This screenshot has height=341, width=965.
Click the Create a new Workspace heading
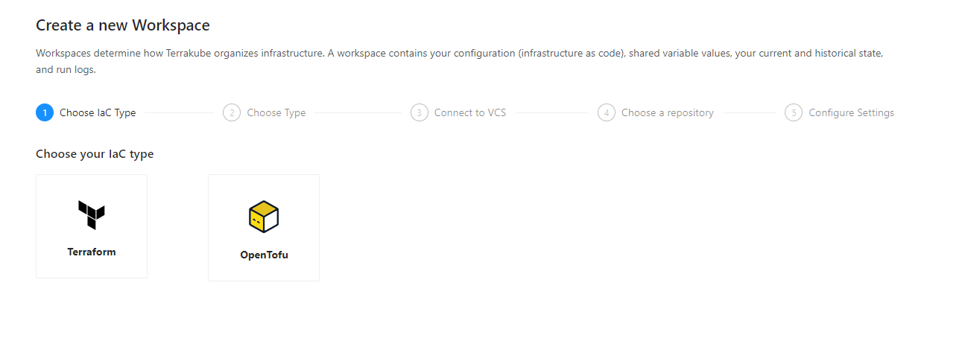click(x=123, y=25)
